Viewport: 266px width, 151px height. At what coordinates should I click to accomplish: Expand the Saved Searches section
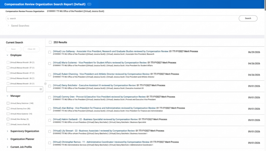click(8, 26)
